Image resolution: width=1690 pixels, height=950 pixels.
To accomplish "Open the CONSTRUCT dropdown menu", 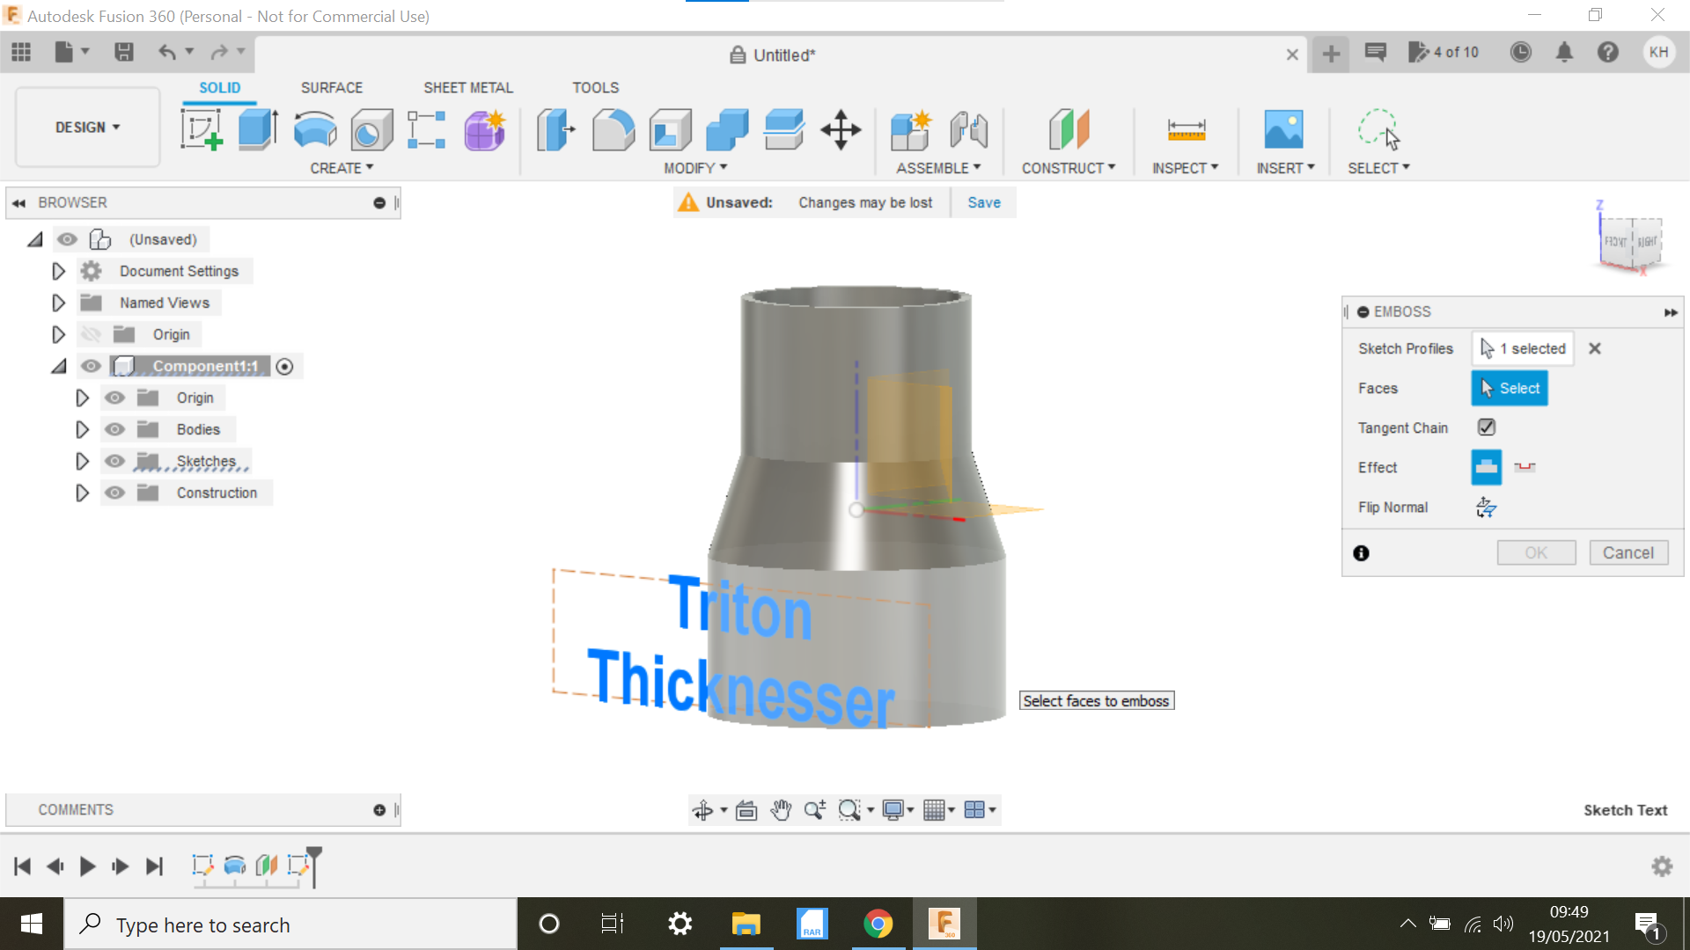I will click(x=1069, y=168).
